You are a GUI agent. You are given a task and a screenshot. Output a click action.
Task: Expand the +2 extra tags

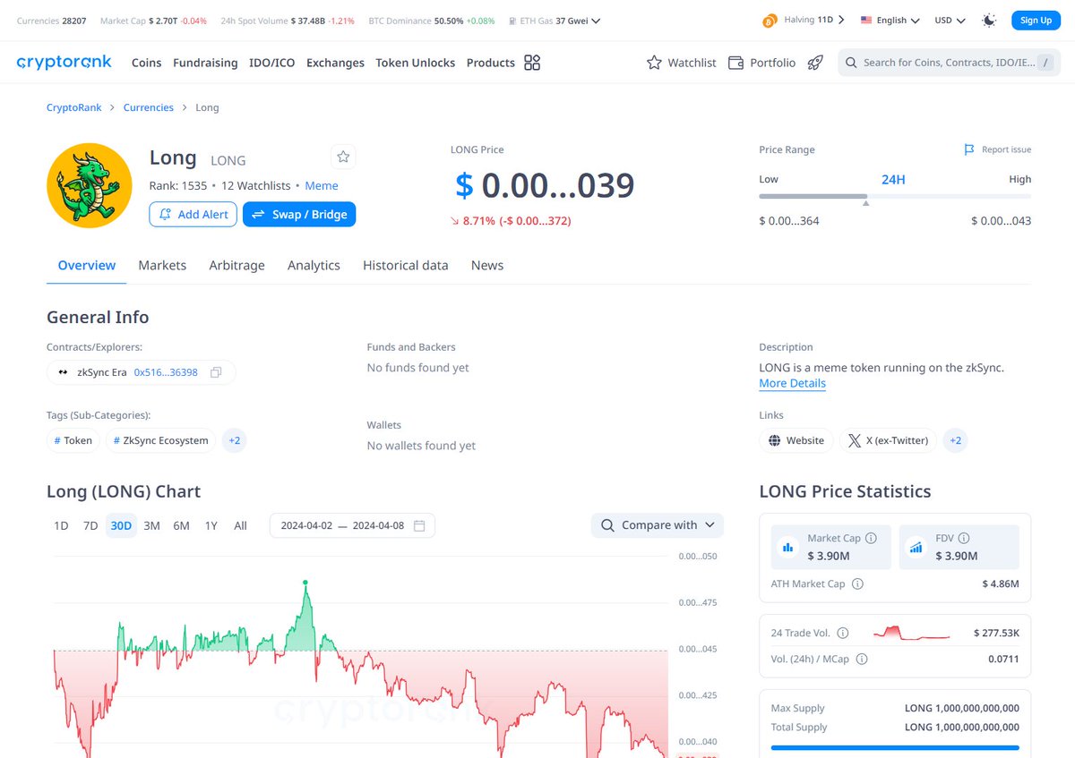click(x=234, y=440)
